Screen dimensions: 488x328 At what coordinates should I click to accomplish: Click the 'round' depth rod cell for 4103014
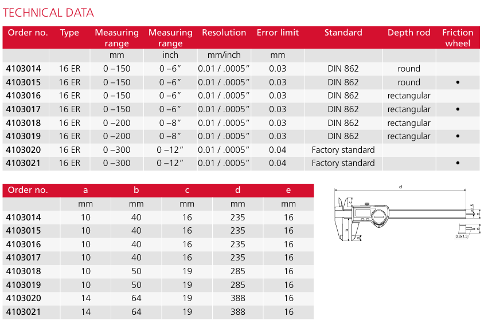[408, 69]
